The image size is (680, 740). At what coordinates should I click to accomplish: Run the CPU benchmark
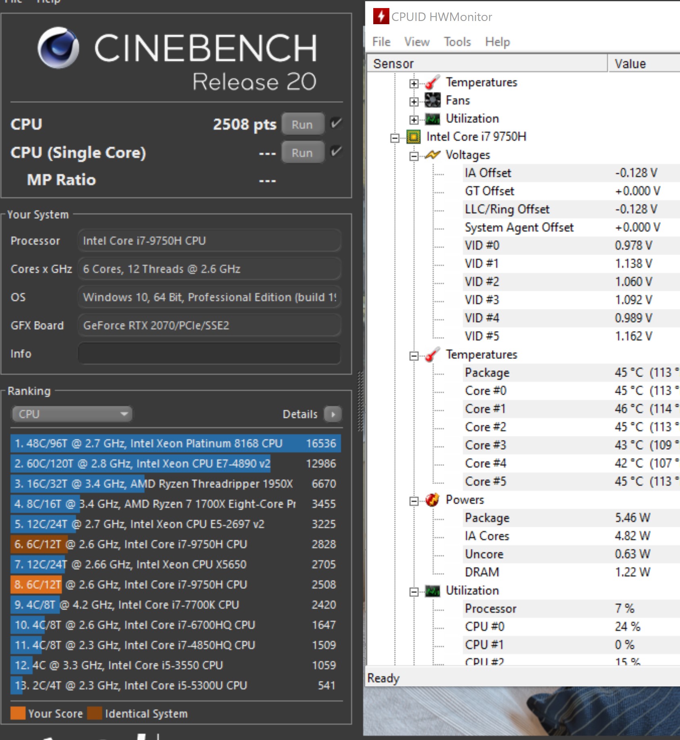[303, 124]
